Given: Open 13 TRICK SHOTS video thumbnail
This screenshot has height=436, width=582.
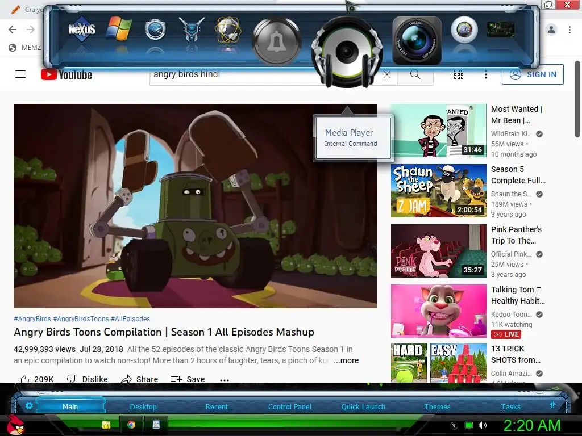Looking at the screenshot, I should point(438,363).
